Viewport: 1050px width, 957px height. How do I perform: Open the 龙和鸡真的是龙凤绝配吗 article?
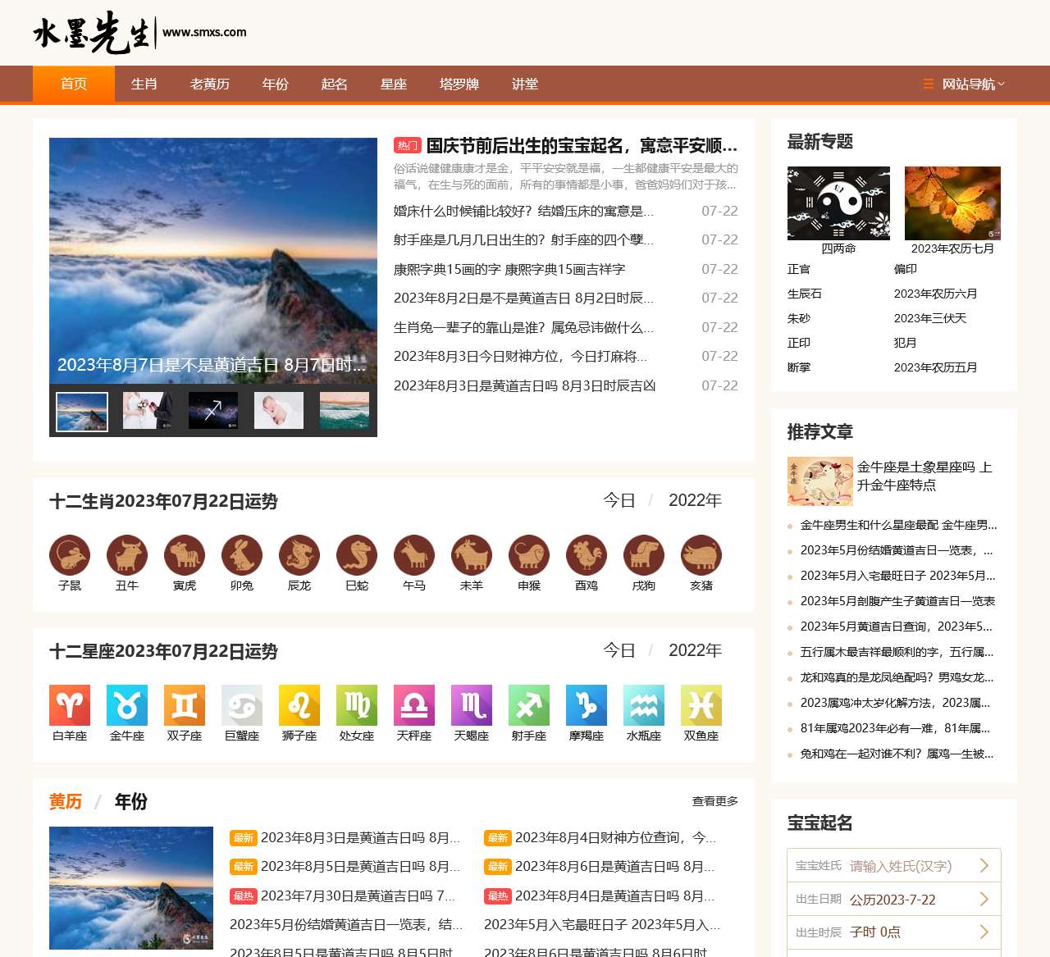pyautogui.click(x=897, y=677)
